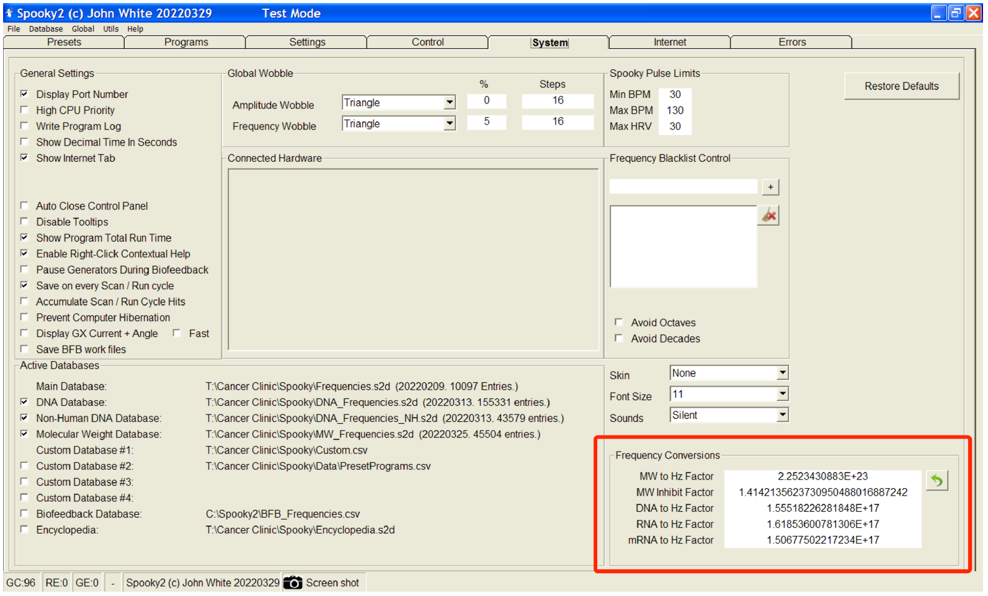Reset frequency conversion factors with green arrow
Screen dimensions: 988x596
[937, 480]
